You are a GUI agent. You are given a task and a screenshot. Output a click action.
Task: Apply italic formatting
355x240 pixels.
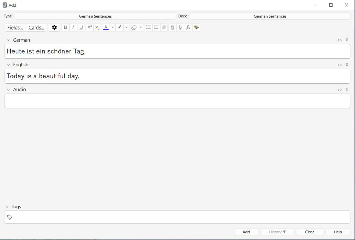(x=73, y=27)
